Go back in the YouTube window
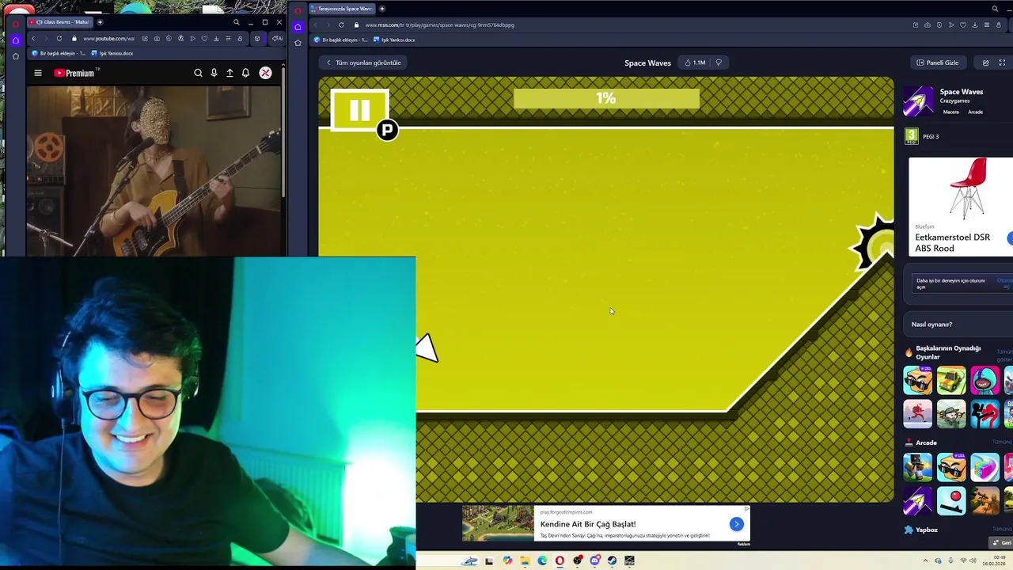 33,39
